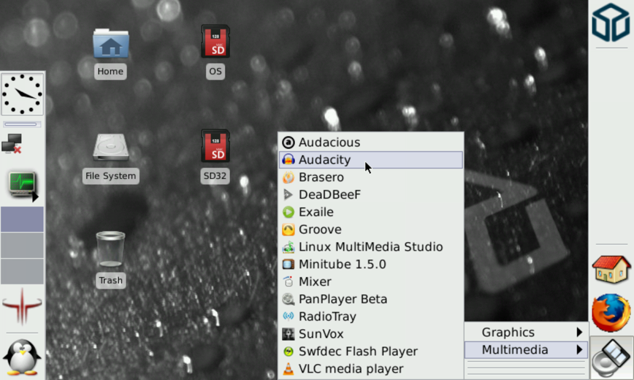Click the Tux penguin icon in left panel

pos(22,356)
